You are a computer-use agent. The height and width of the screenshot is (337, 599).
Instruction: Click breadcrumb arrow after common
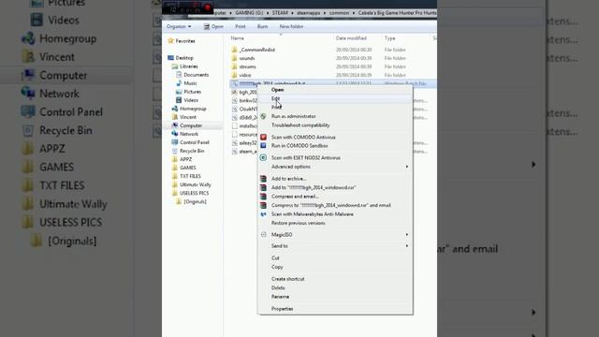point(354,13)
